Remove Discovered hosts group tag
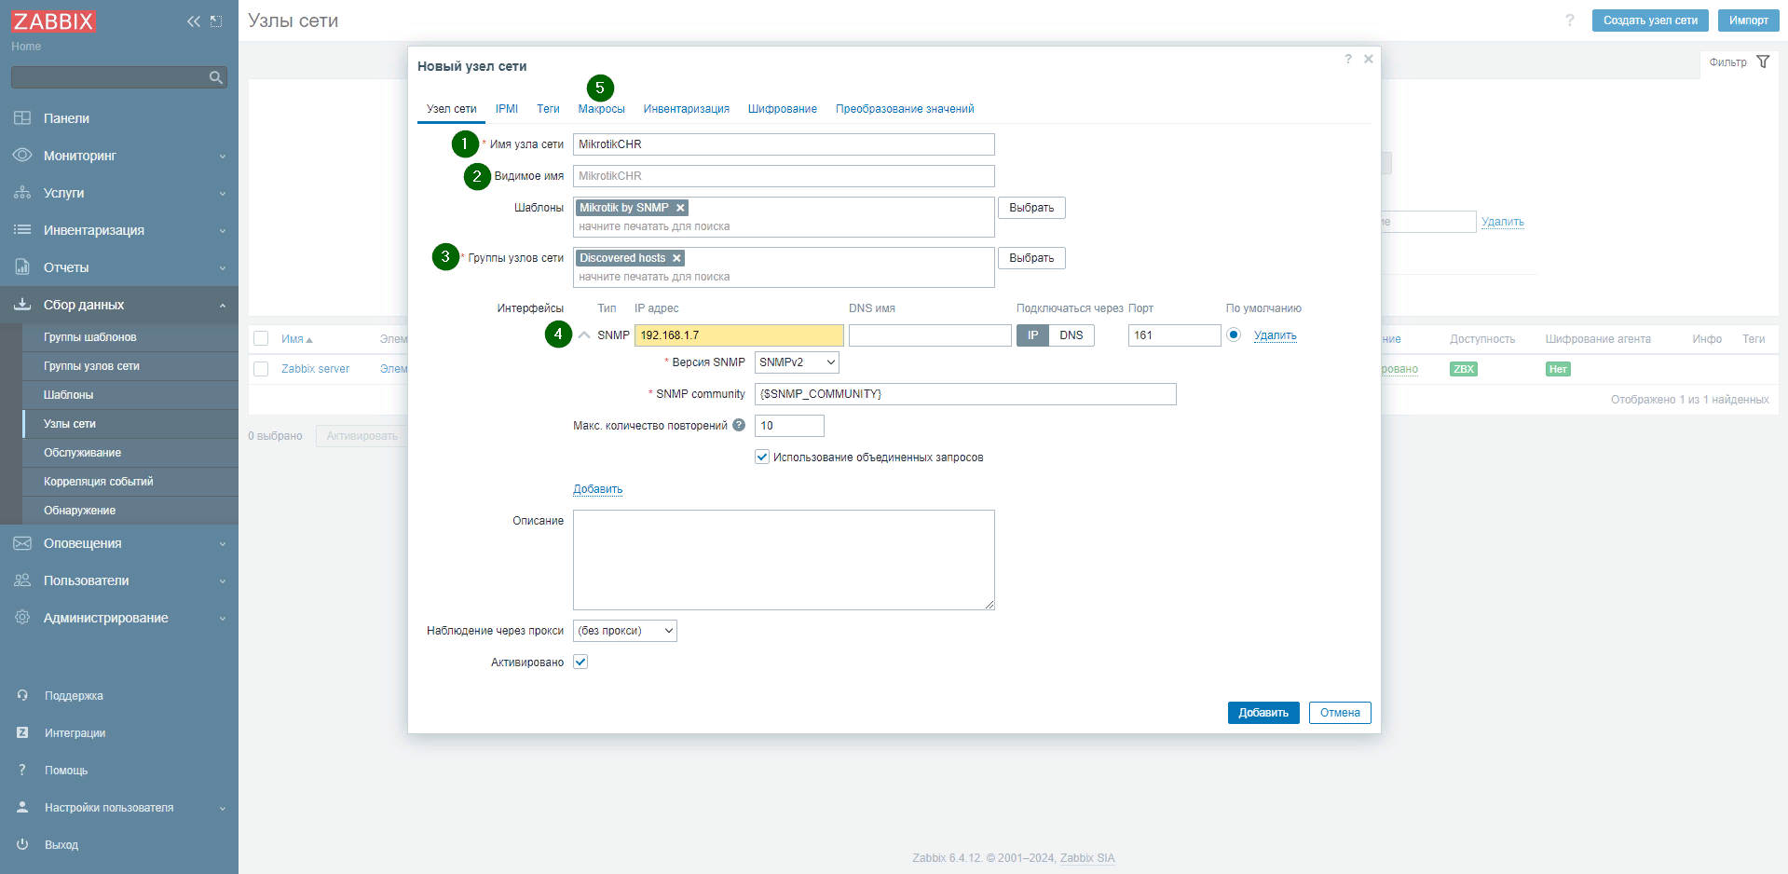The image size is (1788, 874). tap(676, 258)
